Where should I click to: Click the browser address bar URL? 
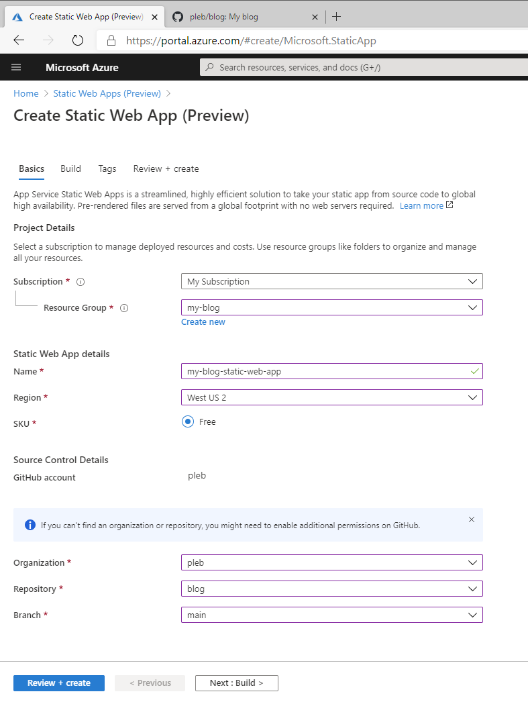click(x=251, y=41)
